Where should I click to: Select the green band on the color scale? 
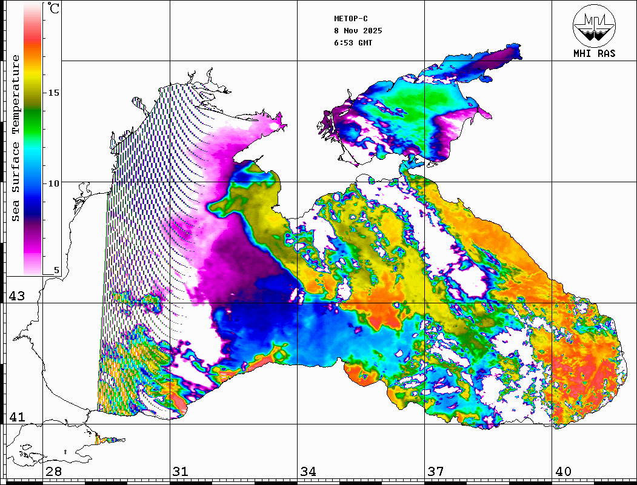tap(33, 112)
